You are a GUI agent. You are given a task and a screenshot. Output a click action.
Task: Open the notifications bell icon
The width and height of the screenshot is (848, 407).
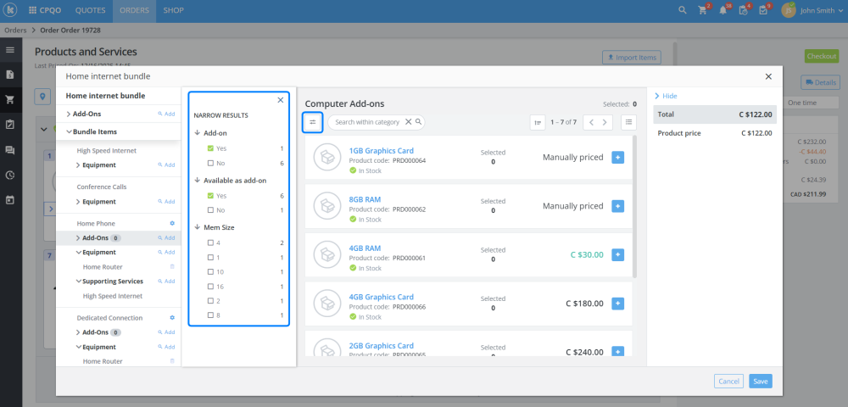point(723,10)
